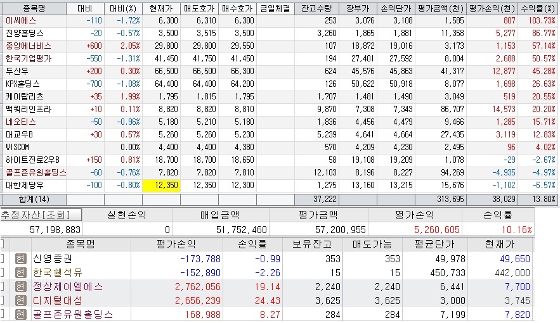Image resolution: width=560 pixels, height=323 pixels.
Task: Sort by the 종목명 column header in upper table
Action: click(x=34, y=8)
